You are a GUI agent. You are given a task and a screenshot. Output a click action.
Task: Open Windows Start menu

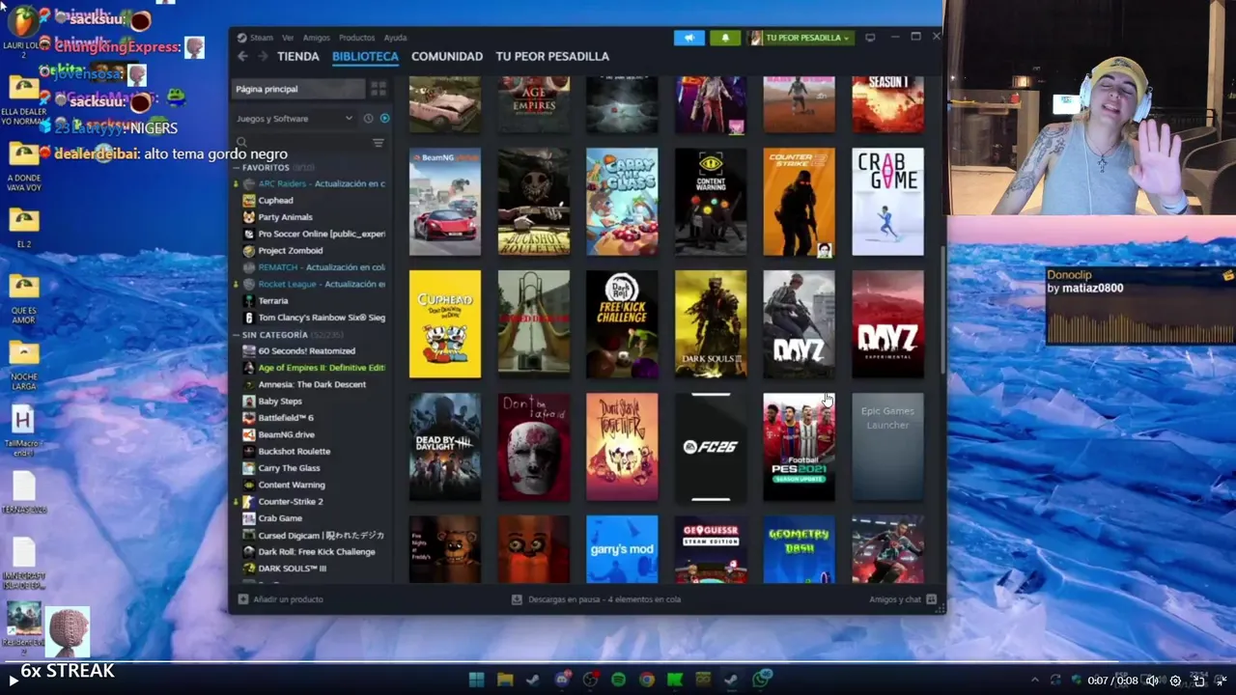475,680
